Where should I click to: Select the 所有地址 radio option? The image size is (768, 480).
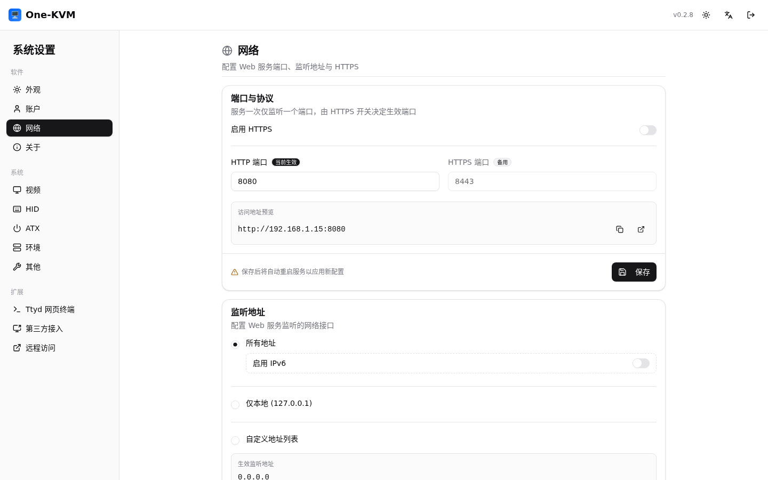[235, 345]
